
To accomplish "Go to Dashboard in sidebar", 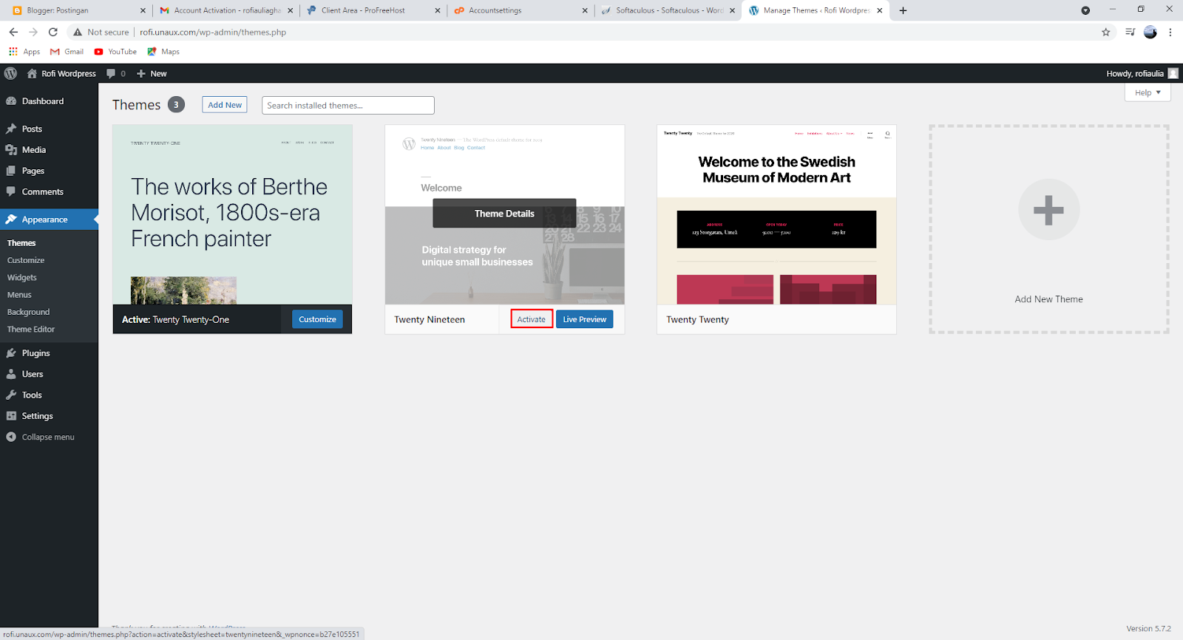I will point(49,101).
